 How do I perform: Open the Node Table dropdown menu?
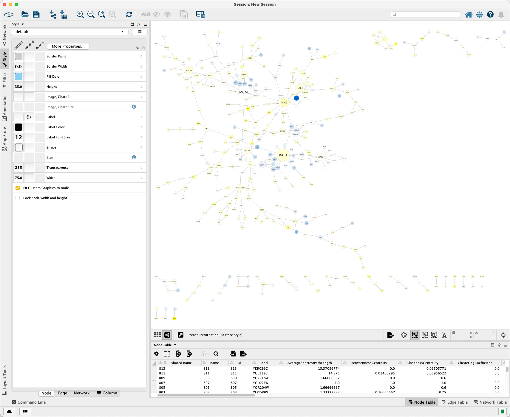tap(165, 345)
